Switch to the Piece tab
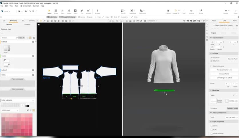 point(214,21)
